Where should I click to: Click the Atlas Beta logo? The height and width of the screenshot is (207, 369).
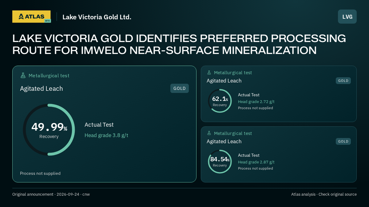point(32,17)
